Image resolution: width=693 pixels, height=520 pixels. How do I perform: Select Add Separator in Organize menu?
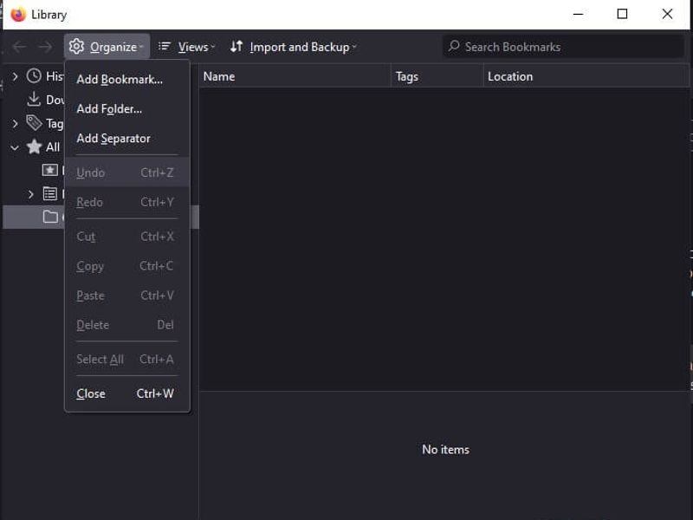127,139
